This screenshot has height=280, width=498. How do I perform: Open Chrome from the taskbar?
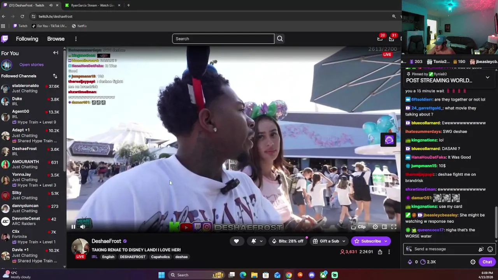coord(289,275)
